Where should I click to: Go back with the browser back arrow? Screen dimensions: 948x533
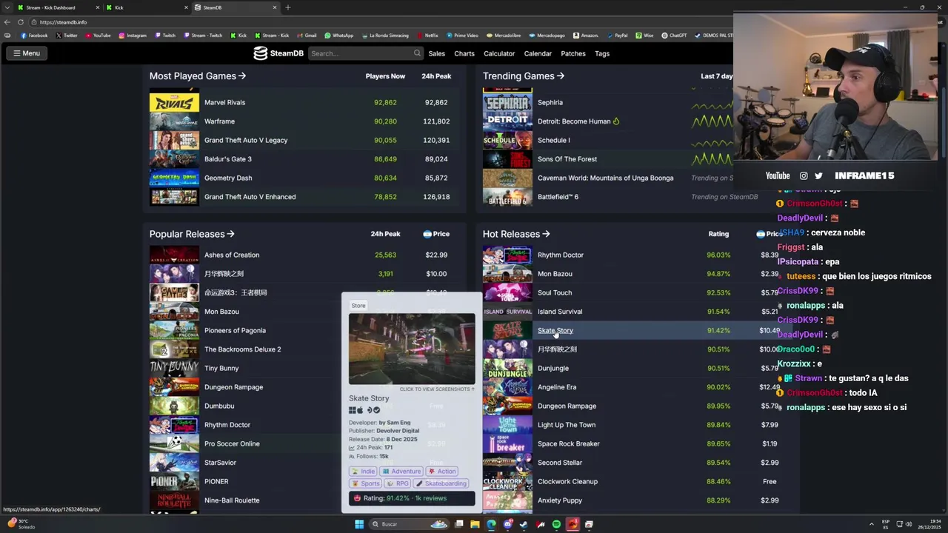7,22
